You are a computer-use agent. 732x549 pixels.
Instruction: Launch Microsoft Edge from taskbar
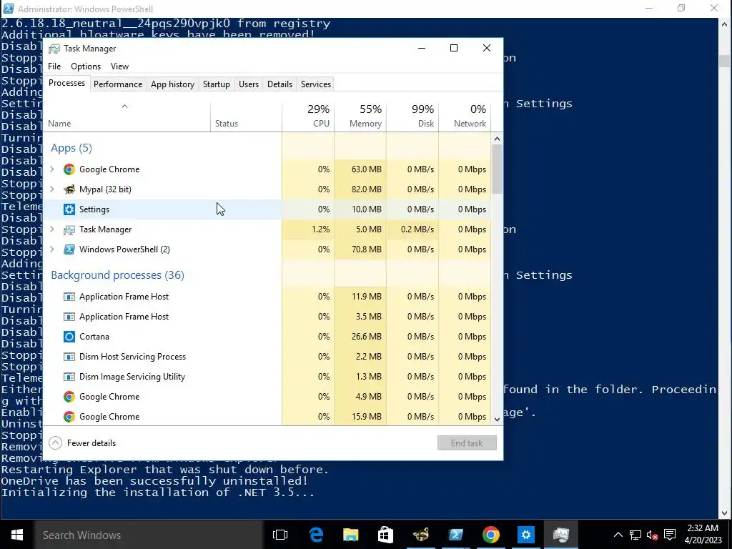coord(316,535)
